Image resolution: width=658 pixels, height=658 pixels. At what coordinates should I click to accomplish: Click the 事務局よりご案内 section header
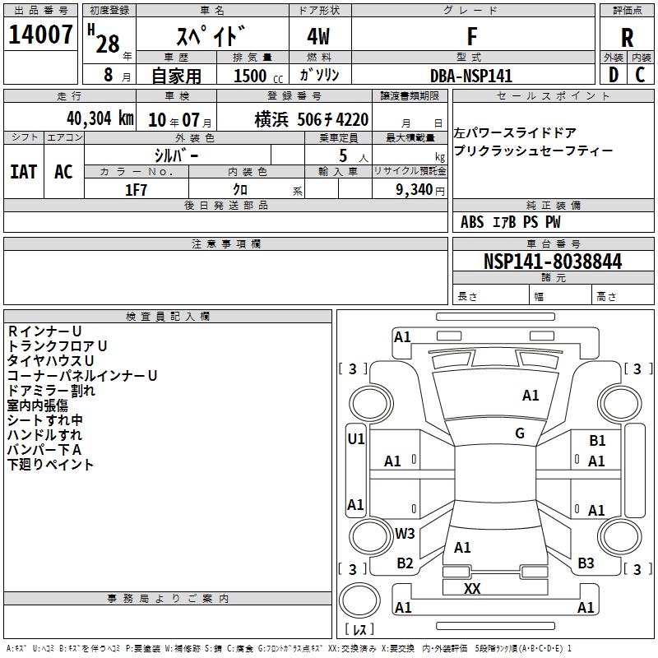168,599
